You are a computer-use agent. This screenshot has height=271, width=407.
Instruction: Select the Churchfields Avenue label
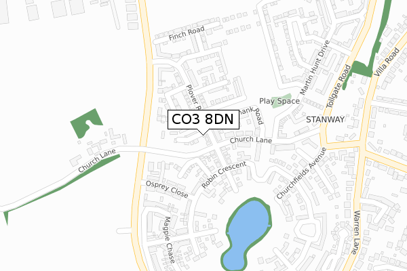click(301, 173)
